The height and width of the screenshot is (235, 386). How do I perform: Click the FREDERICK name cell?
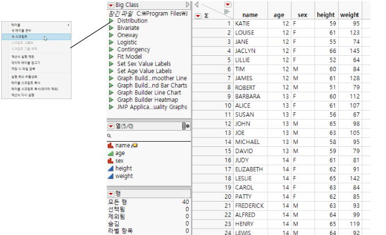point(250,206)
